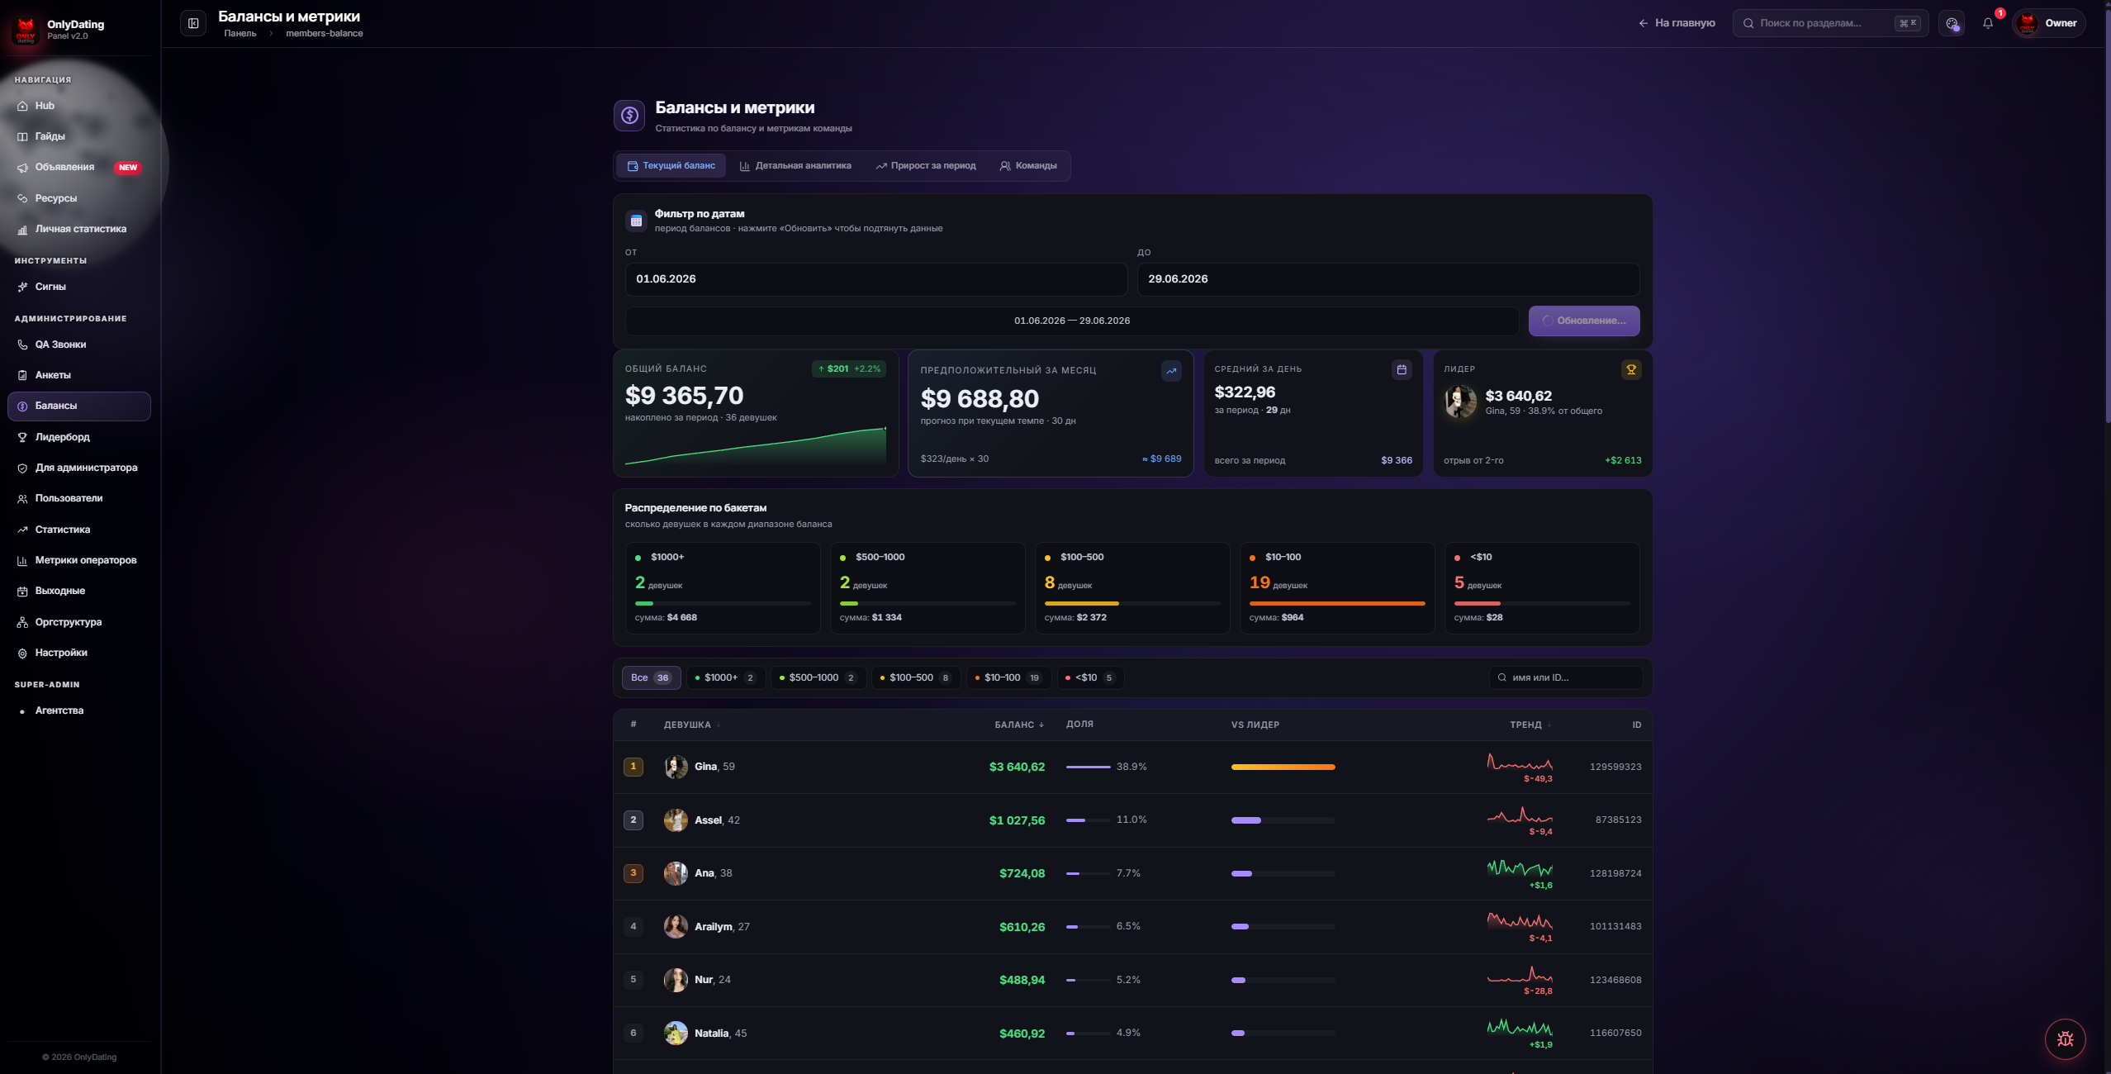Sort by the Тренд column header
Image resolution: width=2111 pixels, height=1074 pixels.
coord(1530,725)
